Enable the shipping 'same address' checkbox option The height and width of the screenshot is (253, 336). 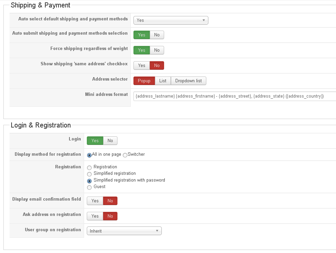click(x=142, y=66)
